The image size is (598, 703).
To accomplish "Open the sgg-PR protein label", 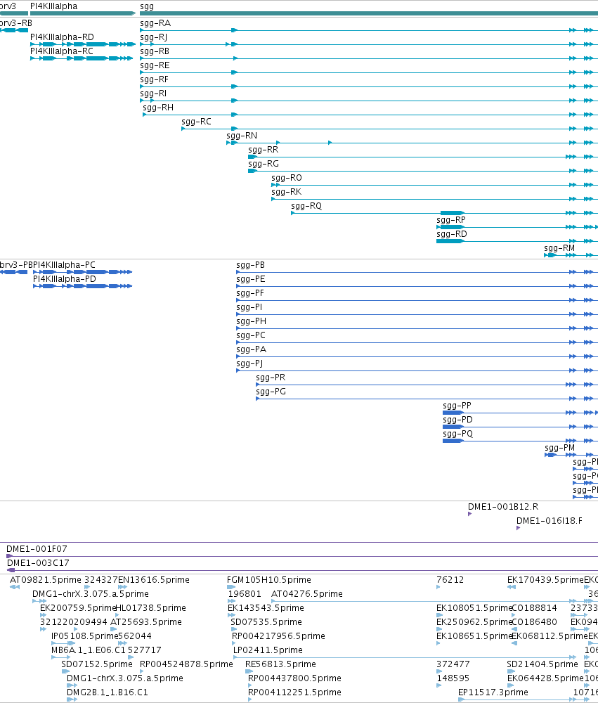I will click(271, 378).
